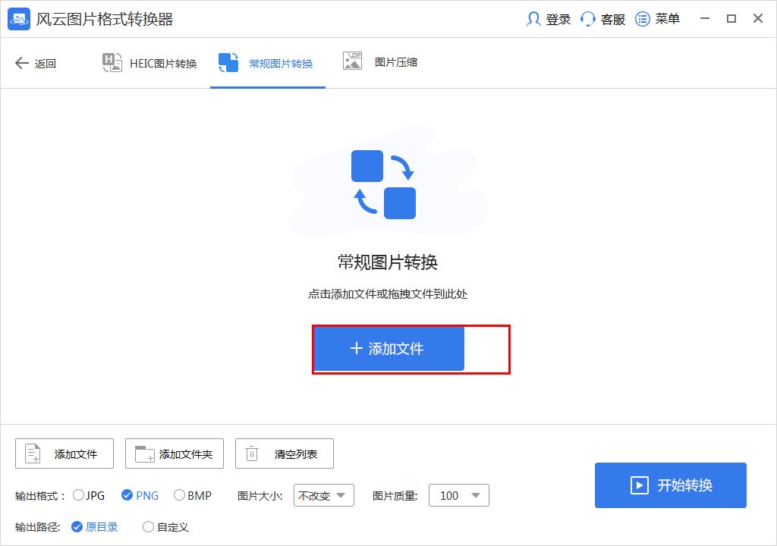Screen dimensions: 777x546
Task: Click the central 添加文件 button
Action: tap(388, 349)
